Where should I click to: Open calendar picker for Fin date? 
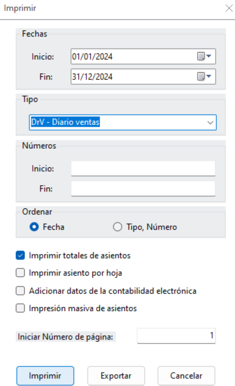pos(204,76)
